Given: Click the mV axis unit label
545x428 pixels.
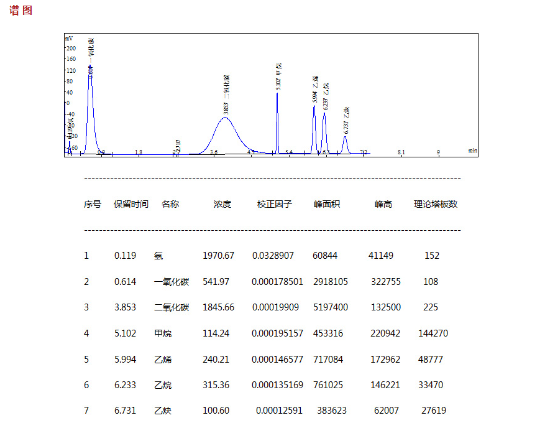Looking at the screenshot, I should pos(69,38).
